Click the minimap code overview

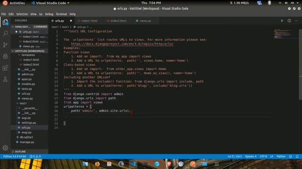pyautogui.click(x=285, y=34)
